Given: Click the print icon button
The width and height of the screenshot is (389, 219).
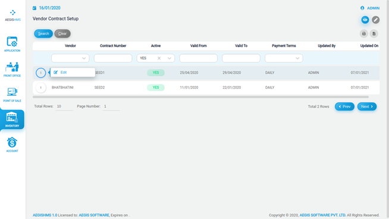Looking at the screenshot, I should (x=363, y=34).
